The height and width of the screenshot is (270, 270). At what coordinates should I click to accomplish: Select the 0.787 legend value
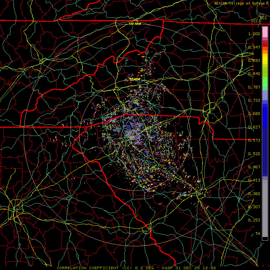pos(254,87)
